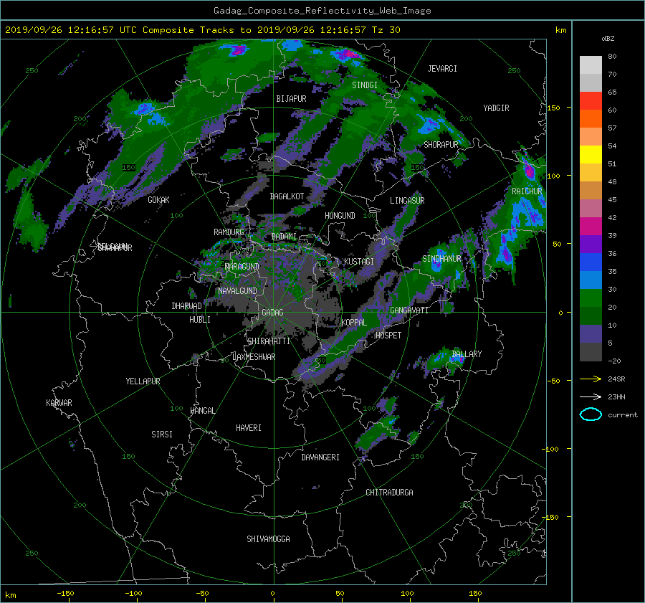Click the BAGALKOT city label
This screenshot has width=645, height=603.
pos(287,196)
